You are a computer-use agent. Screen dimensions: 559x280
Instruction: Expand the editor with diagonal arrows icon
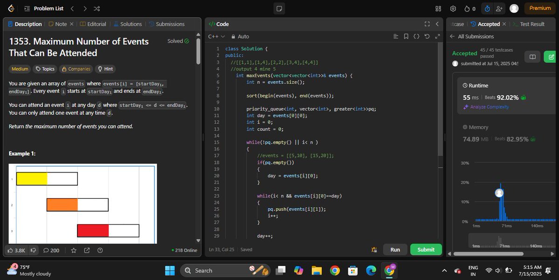[x=437, y=36]
